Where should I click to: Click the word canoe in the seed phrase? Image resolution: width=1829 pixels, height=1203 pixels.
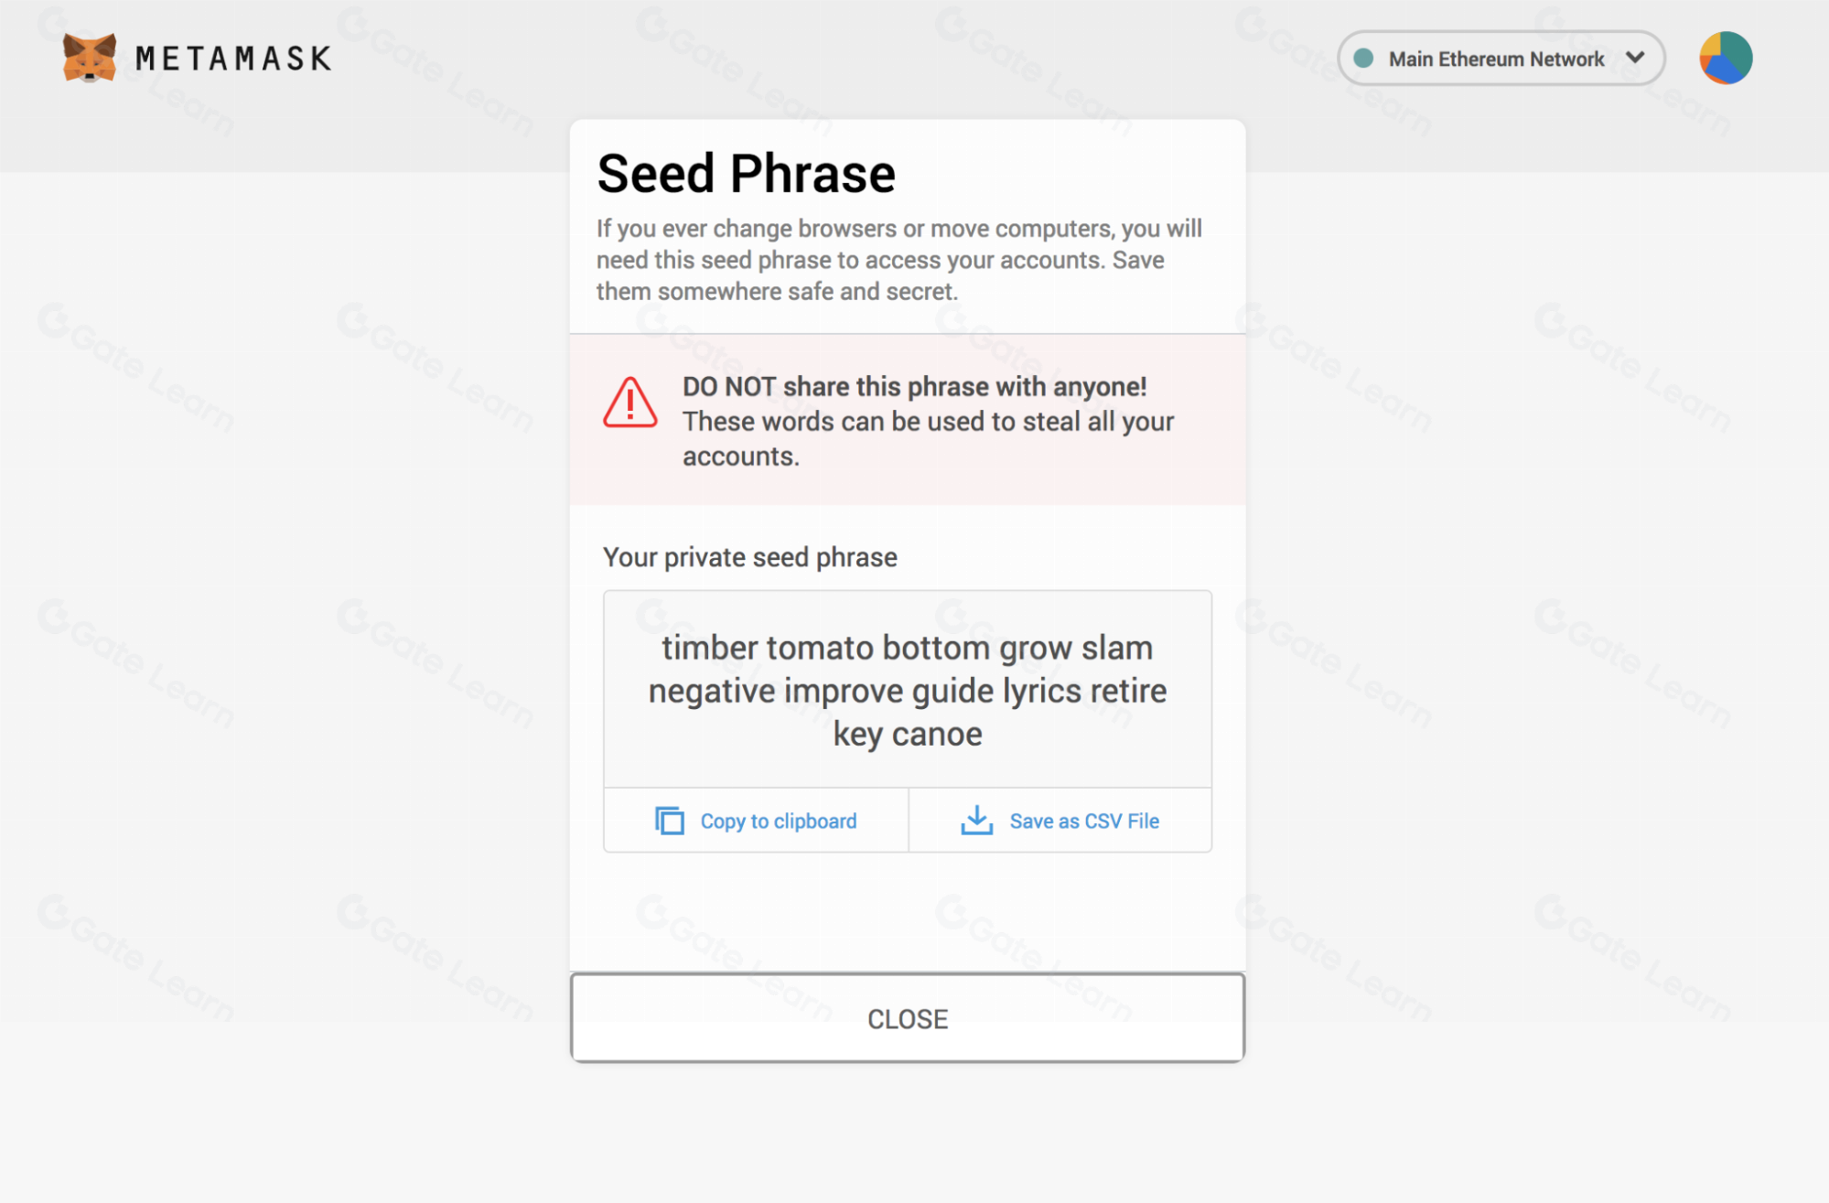(937, 734)
